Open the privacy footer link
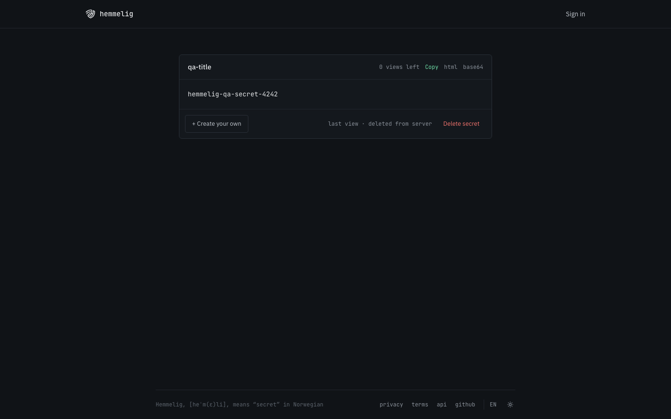Image resolution: width=671 pixels, height=419 pixels. [x=391, y=405]
